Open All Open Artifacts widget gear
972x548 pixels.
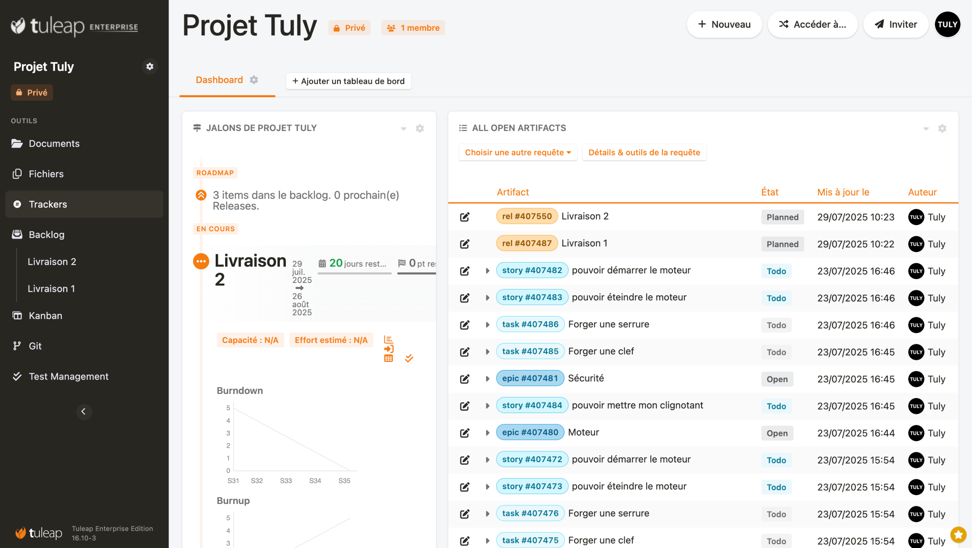[x=942, y=128]
